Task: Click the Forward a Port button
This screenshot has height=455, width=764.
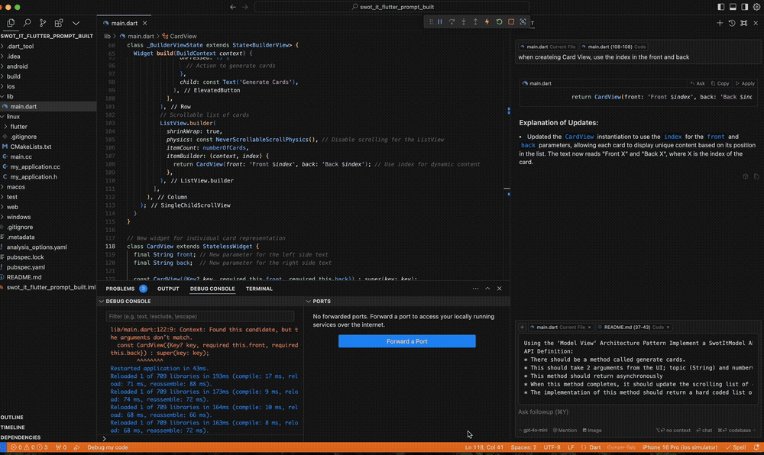Action: click(407, 341)
